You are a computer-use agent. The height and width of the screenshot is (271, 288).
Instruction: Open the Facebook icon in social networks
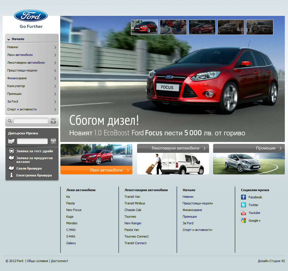[x=243, y=197]
